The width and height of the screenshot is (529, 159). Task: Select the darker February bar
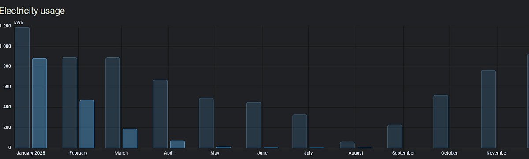click(x=70, y=103)
